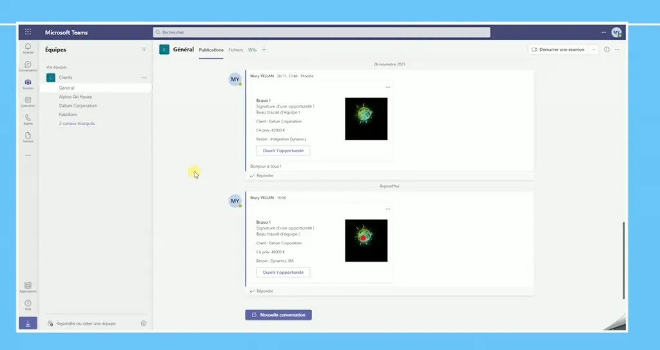Open Calendar icon in left rail
This screenshot has height=350, width=660.
(x=28, y=102)
